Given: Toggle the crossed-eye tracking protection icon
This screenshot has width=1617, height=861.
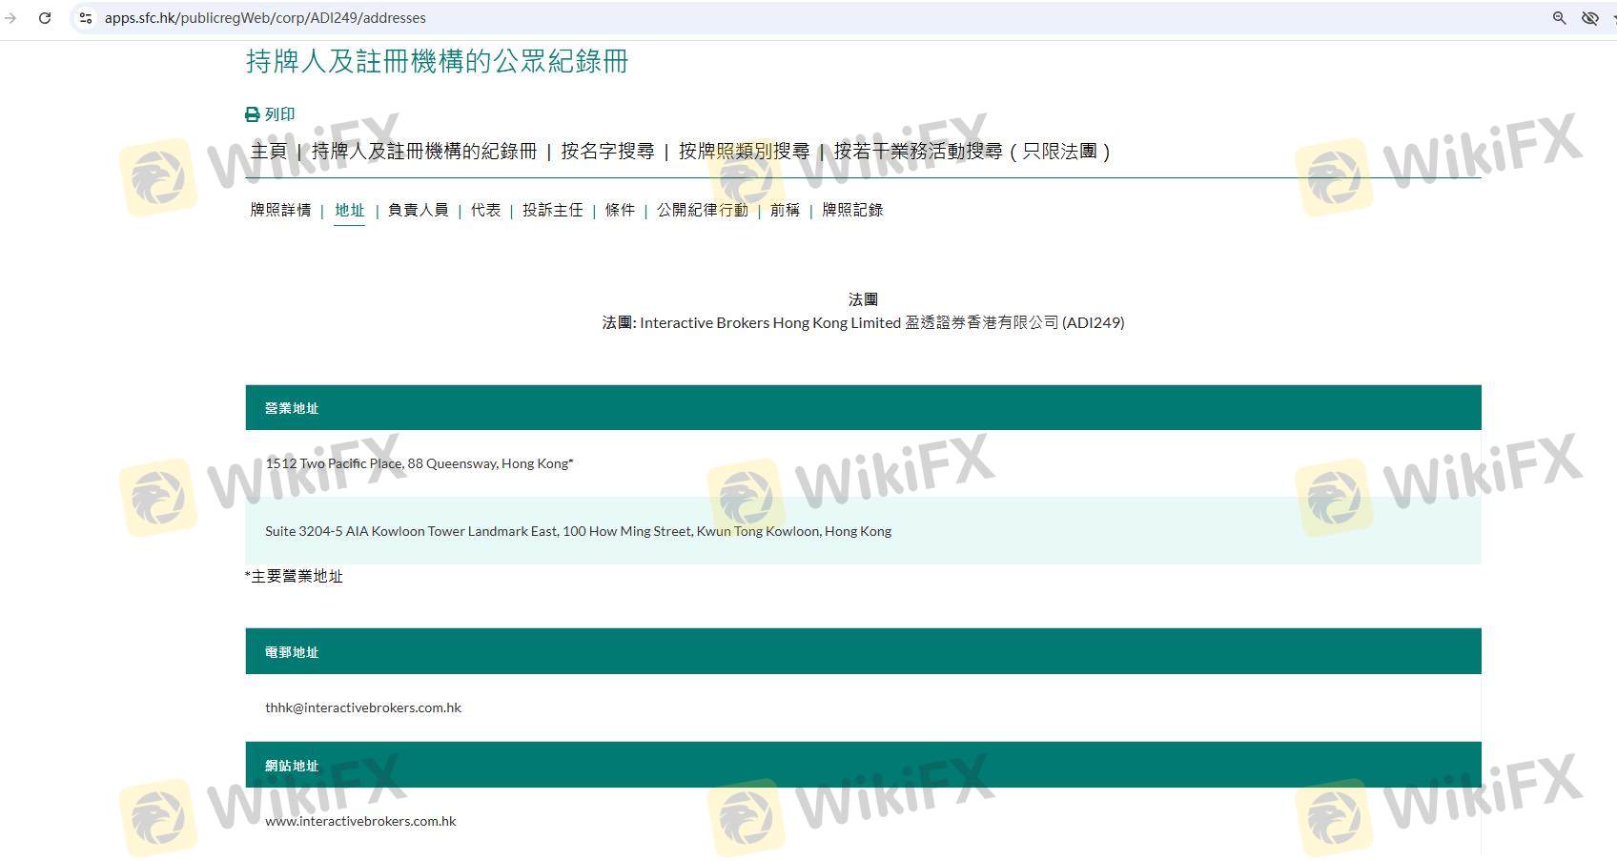Looking at the screenshot, I should click(1589, 18).
